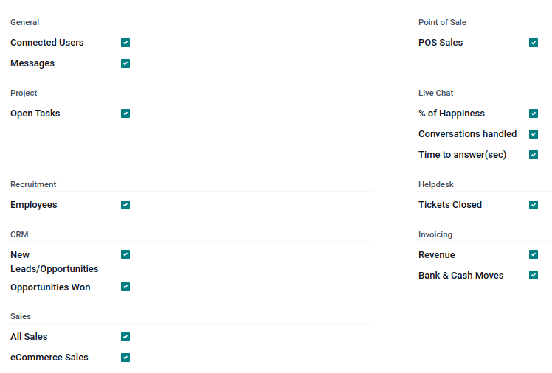Uncheck the Employees checkbox
This screenshot has width=552, height=373.
tap(125, 205)
